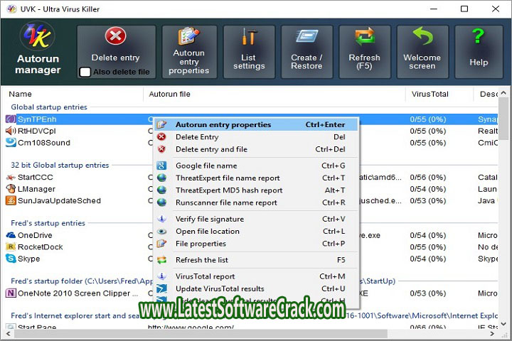The image size is (512, 341).
Task: Choose File properties from context menu
Action: [x=256, y=244]
